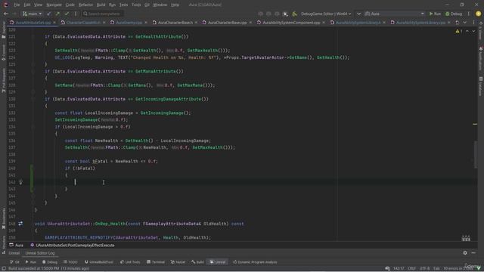Open the Terminal tool window
Viewport: 484px width, 272px height.
[x=156, y=262]
